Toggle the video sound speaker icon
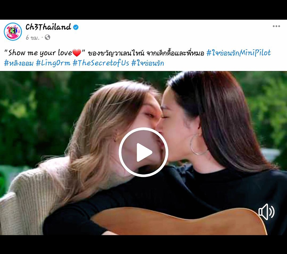The image size is (287, 254). [x=266, y=212]
